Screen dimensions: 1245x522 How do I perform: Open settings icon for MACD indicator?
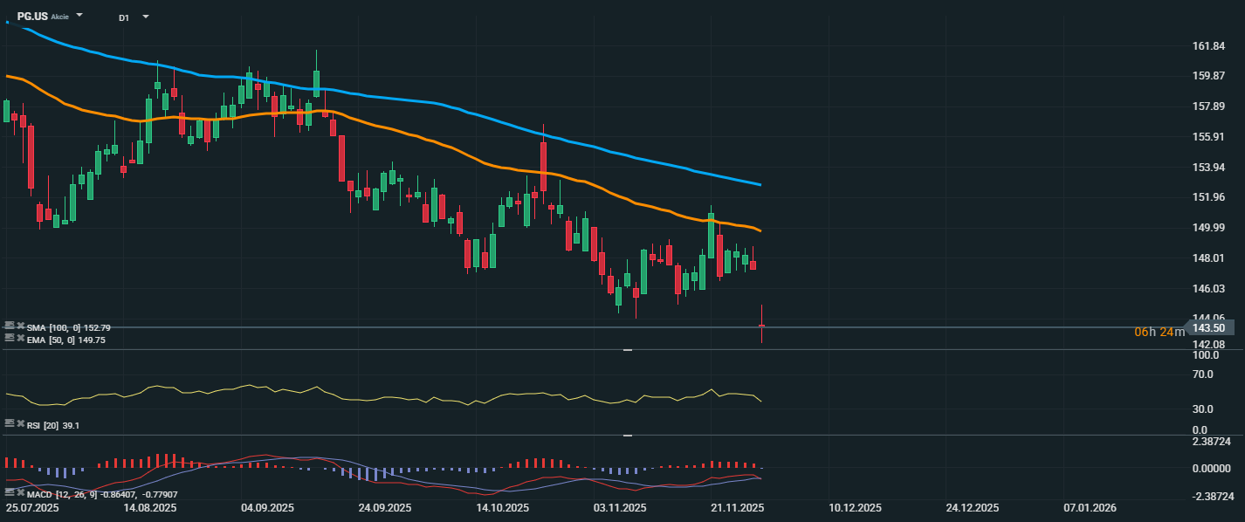pyautogui.click(x=10, y=494)
